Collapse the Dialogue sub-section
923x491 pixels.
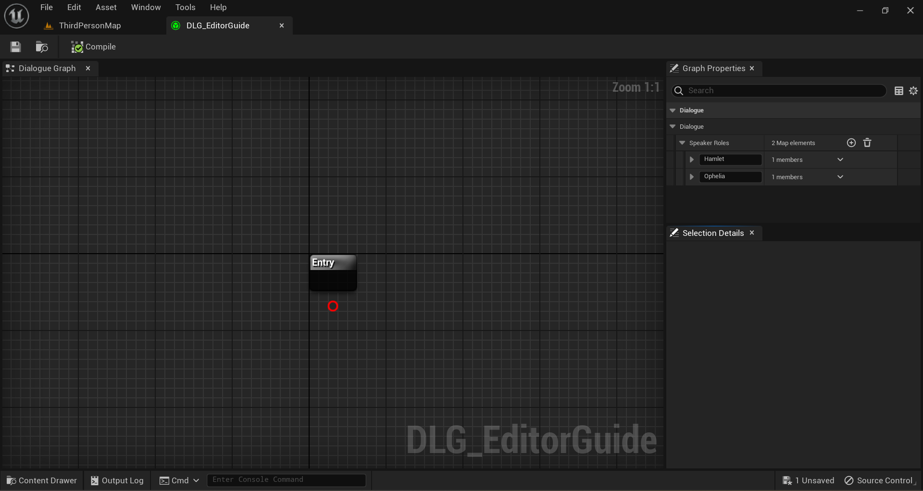point(673,126)
